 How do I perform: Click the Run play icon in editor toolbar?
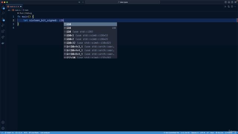(x=225, y=7)
